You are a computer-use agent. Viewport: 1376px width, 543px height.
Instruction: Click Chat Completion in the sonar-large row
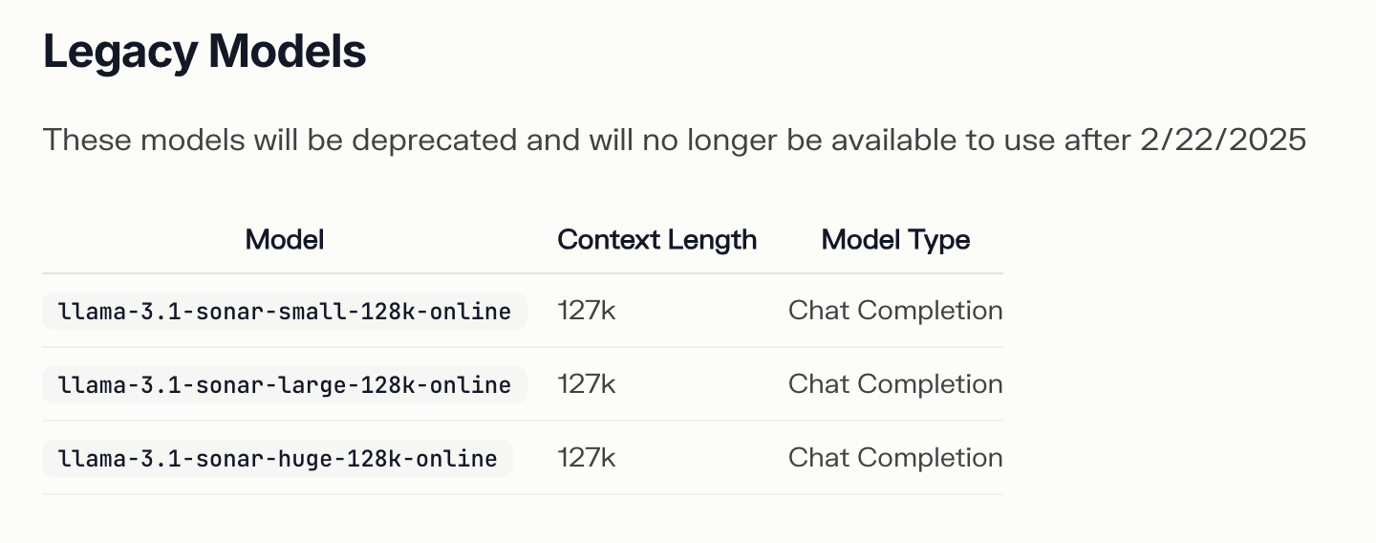(x=895, y=384)
